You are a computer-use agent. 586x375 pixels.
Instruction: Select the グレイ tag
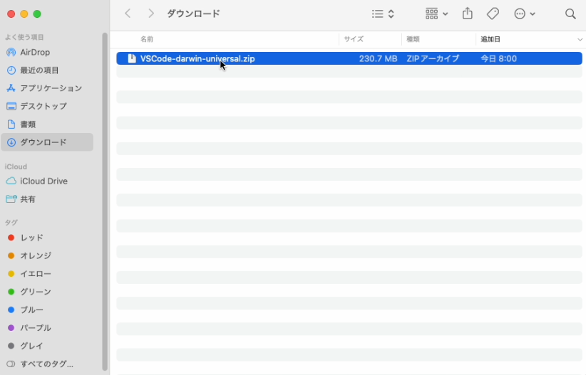tap(47, 346)
